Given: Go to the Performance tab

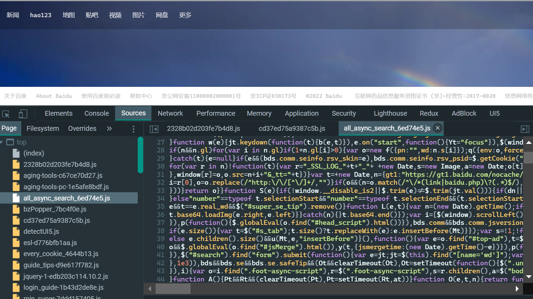Looking at the screenshot, I should [216, 113].
